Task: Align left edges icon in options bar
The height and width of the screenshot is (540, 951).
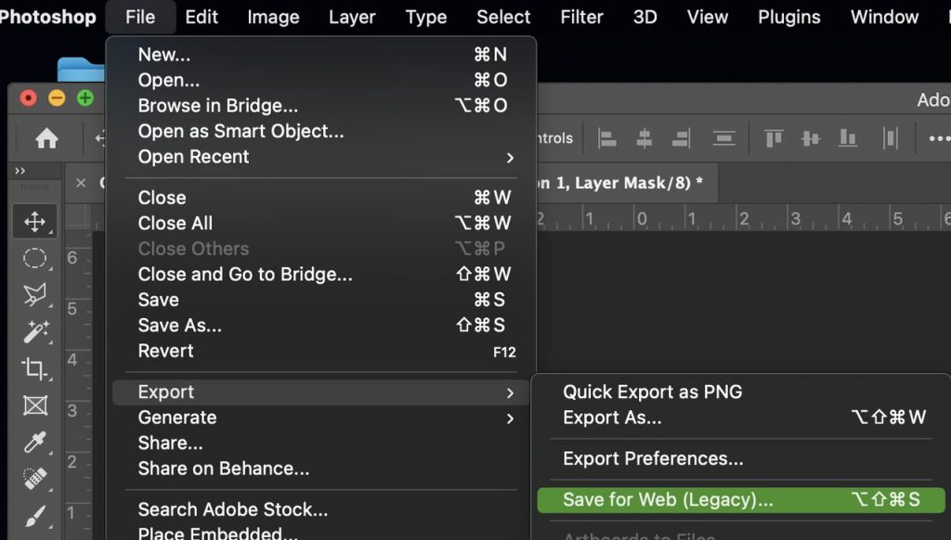Action: [x=607, y=139]
